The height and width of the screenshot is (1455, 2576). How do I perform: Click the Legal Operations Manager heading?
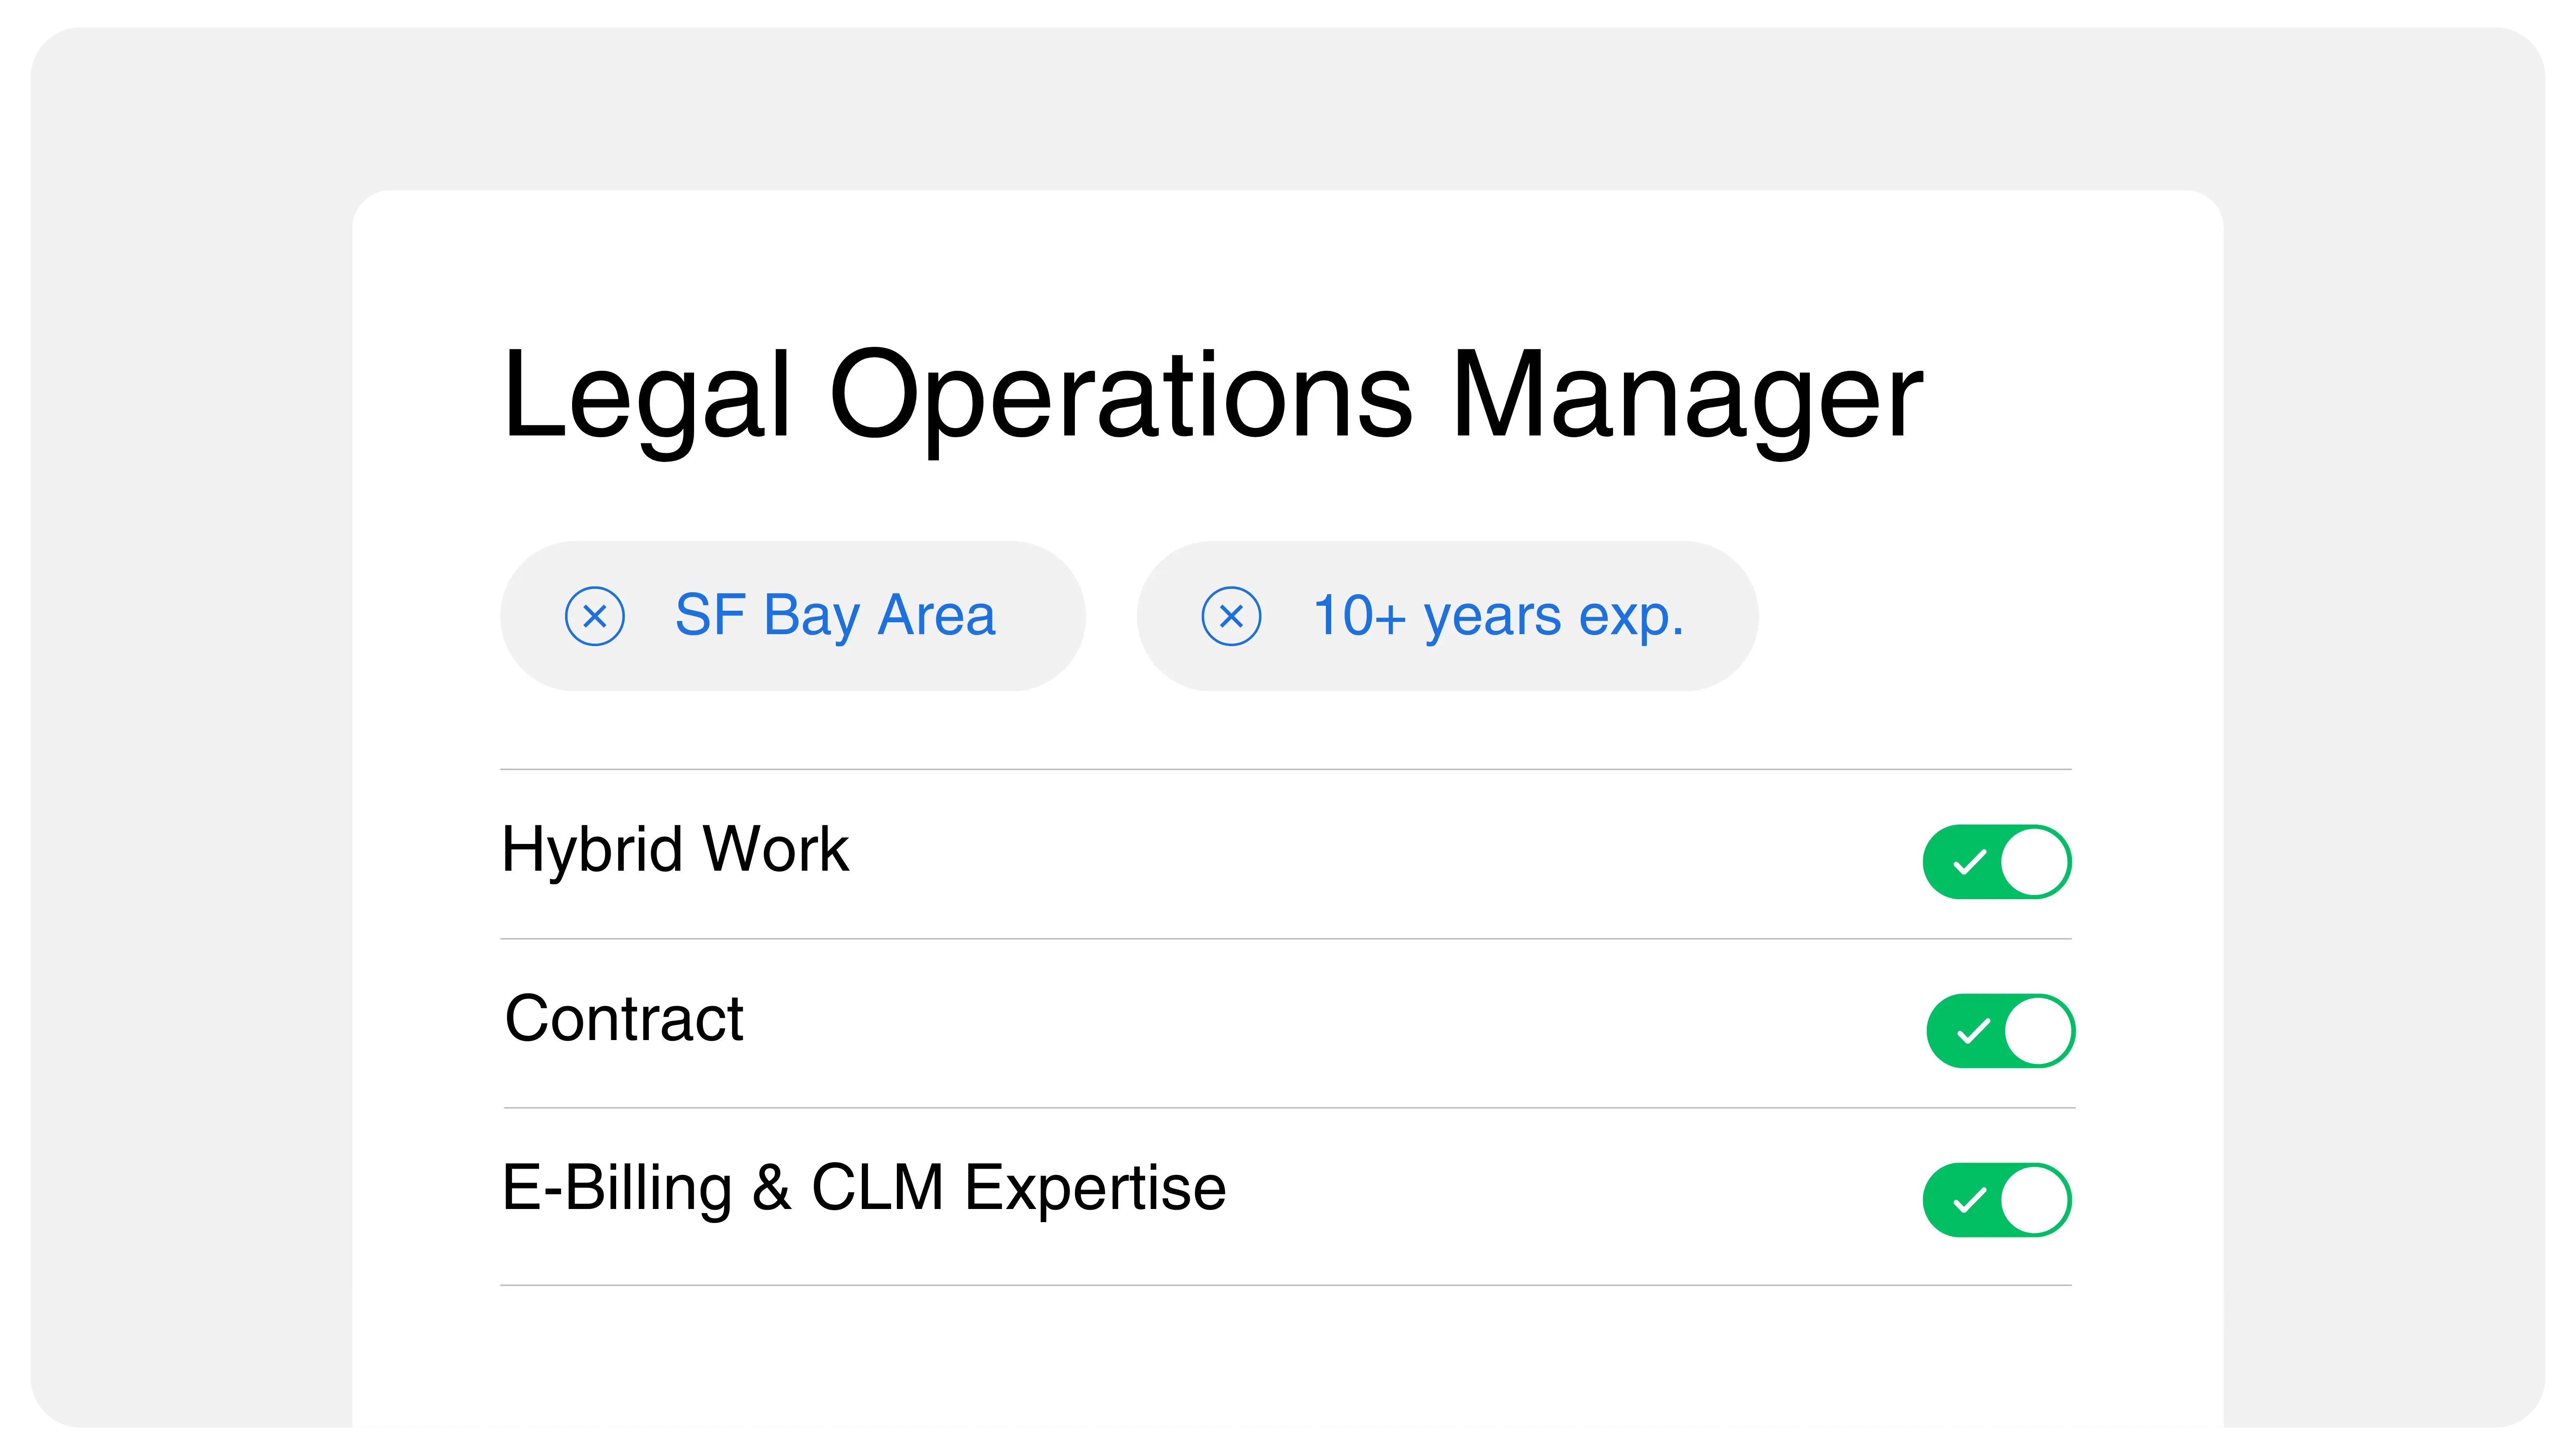[1212, 395]
